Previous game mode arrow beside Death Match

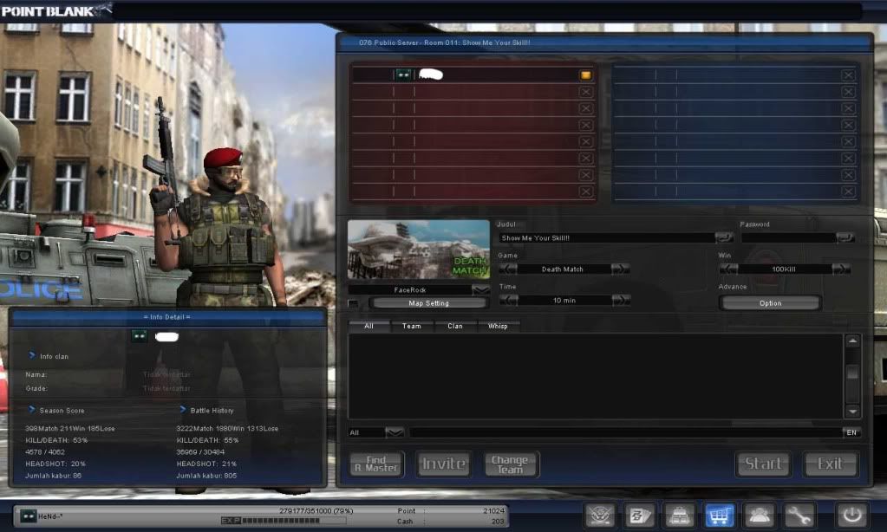point(508,269)
